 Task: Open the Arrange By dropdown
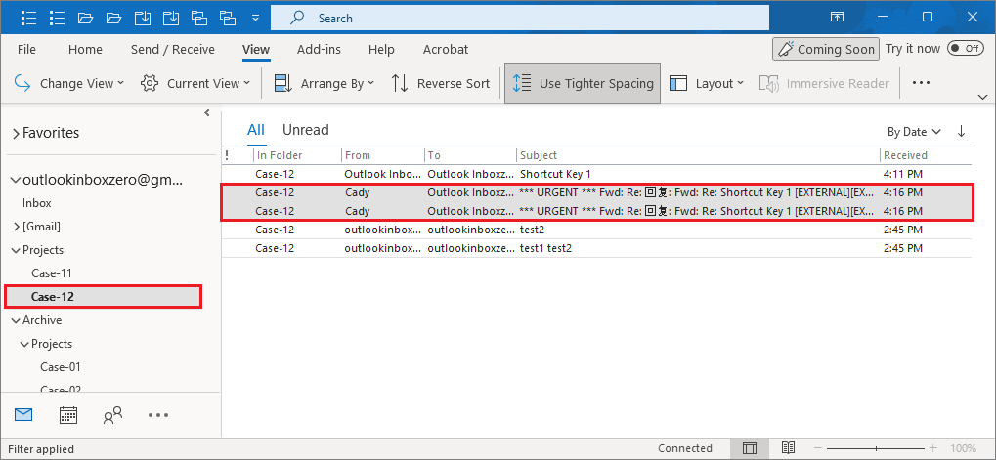(x=325, y=84)
